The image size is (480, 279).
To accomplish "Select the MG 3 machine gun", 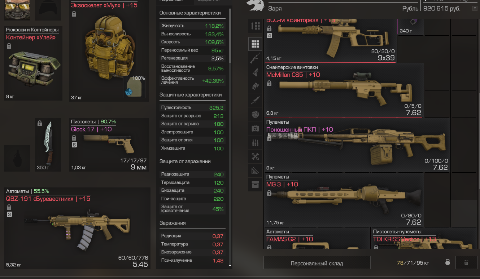I will (344, 200).
